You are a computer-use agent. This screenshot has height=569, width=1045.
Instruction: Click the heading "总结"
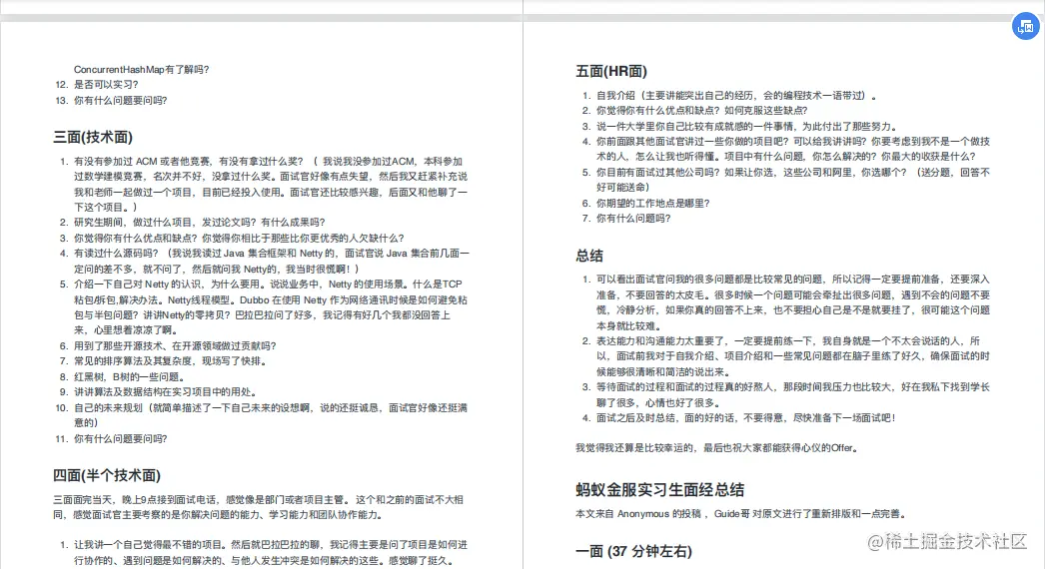pos(589,256)
